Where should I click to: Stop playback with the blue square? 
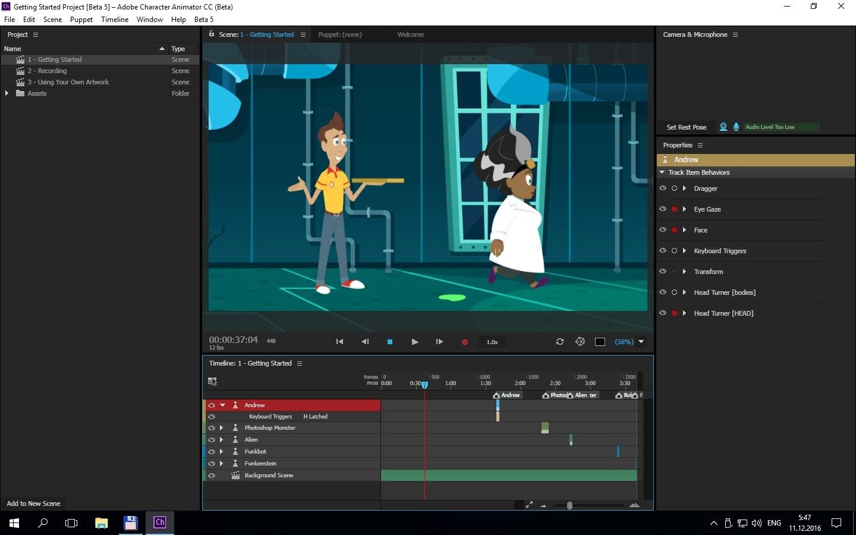[390, 342]
